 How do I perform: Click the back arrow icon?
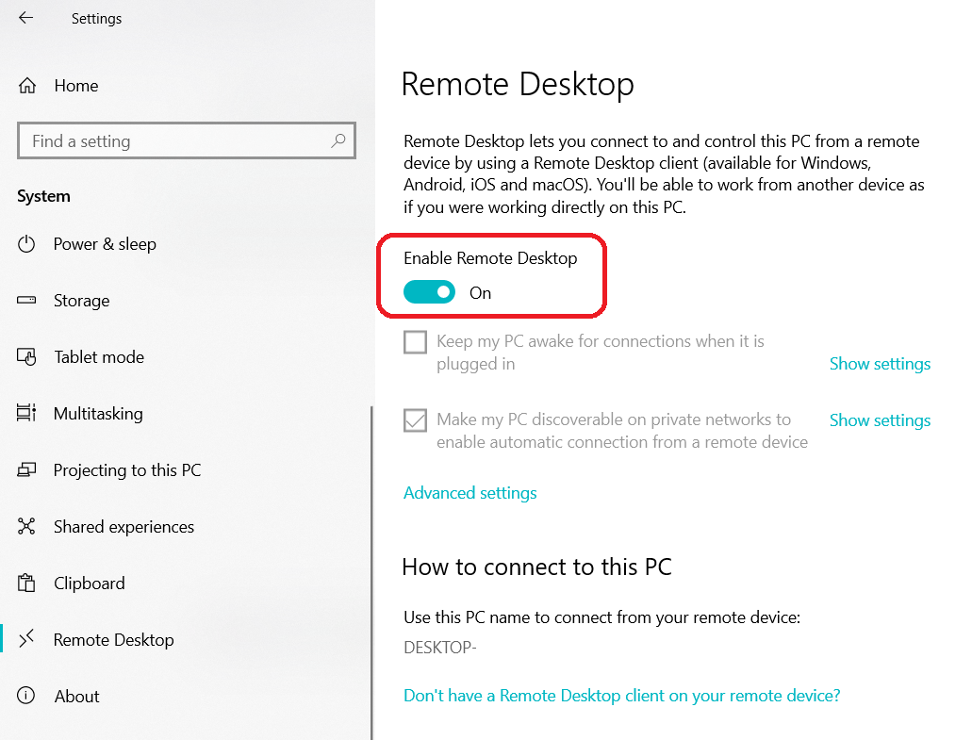pyautogui.click(x=25, y=18)
